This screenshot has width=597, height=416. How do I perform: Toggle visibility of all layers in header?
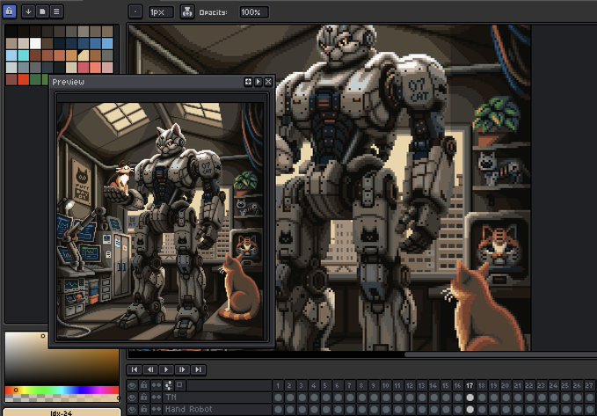(132, 385)
